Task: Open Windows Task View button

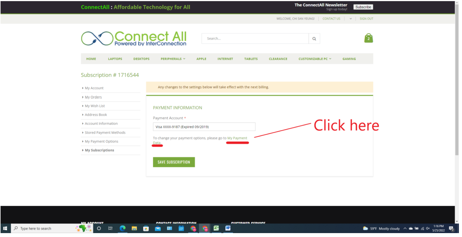Action: [110, 228]
